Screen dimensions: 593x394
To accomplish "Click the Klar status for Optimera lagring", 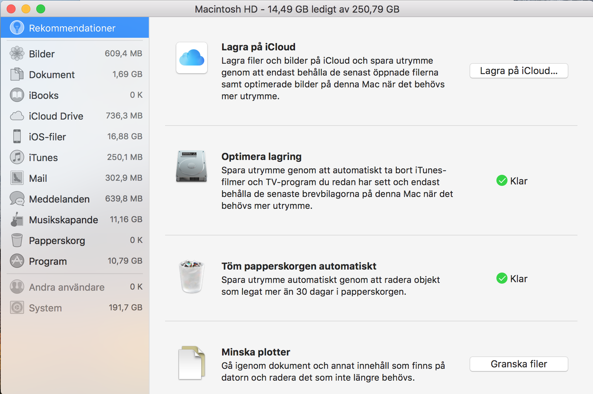I will (x=519, y=181).
